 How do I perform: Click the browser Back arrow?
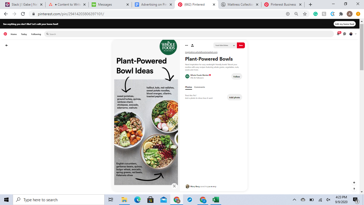pyautogui.click(x=6, y=14)
